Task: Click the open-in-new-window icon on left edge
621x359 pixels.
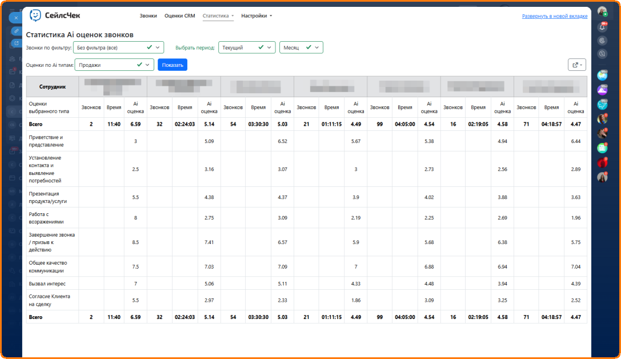Action: pyautogui.click(x=16, y=43)
